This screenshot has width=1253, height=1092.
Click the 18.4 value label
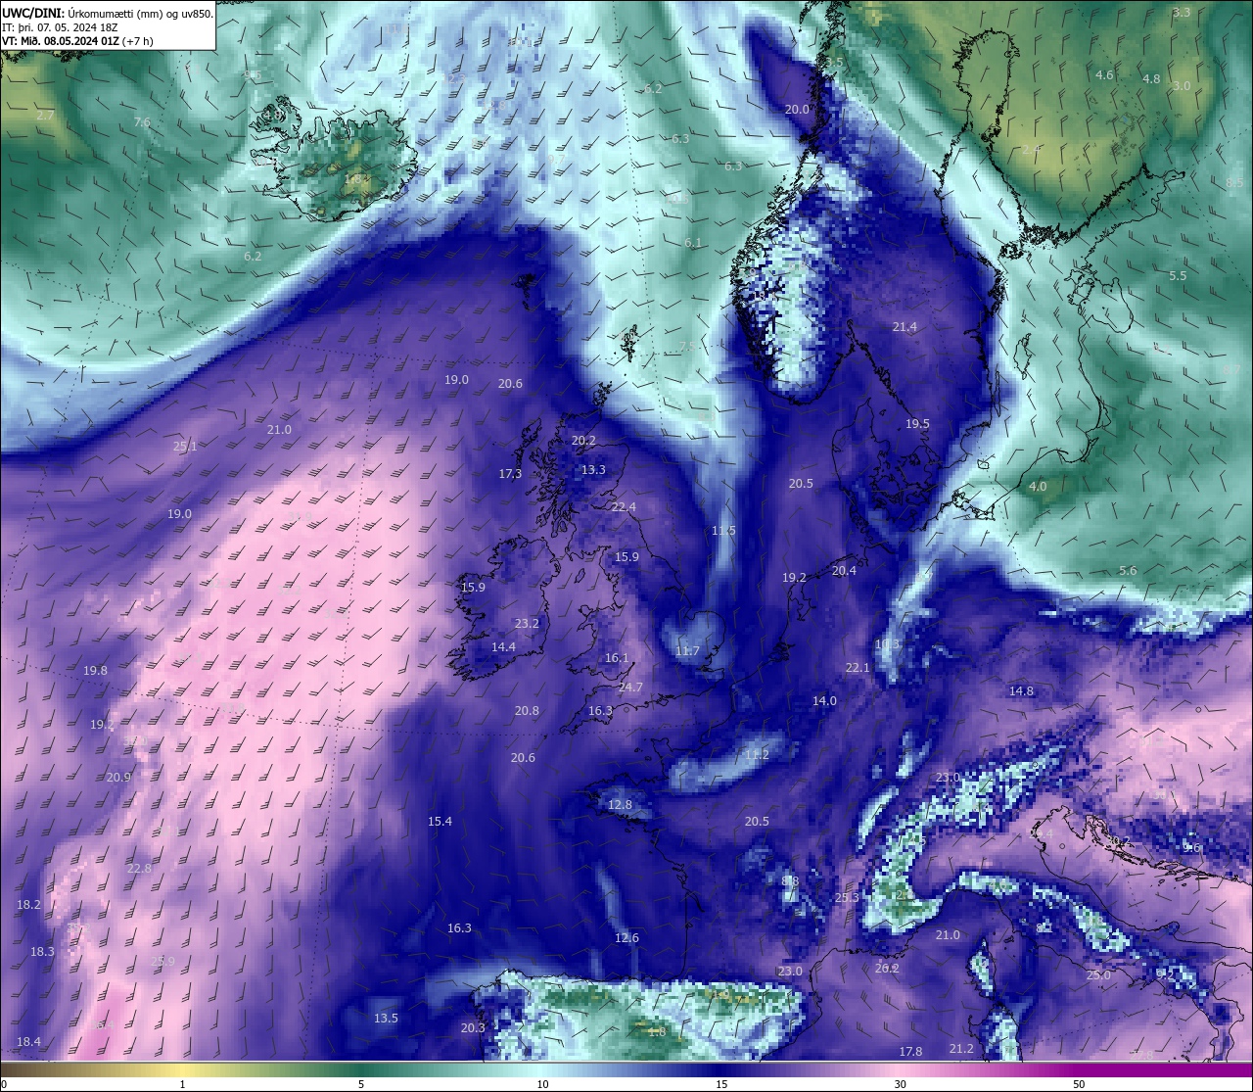(x=28, y=1041)
